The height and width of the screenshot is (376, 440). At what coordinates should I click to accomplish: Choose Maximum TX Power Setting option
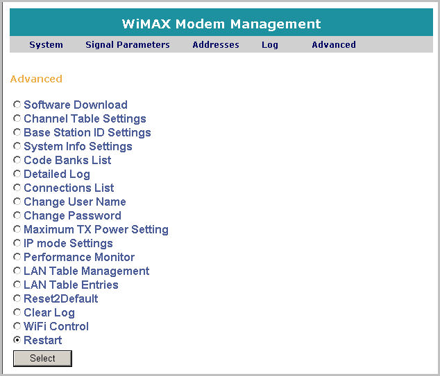pyautogui.click(x=17, y=229)
